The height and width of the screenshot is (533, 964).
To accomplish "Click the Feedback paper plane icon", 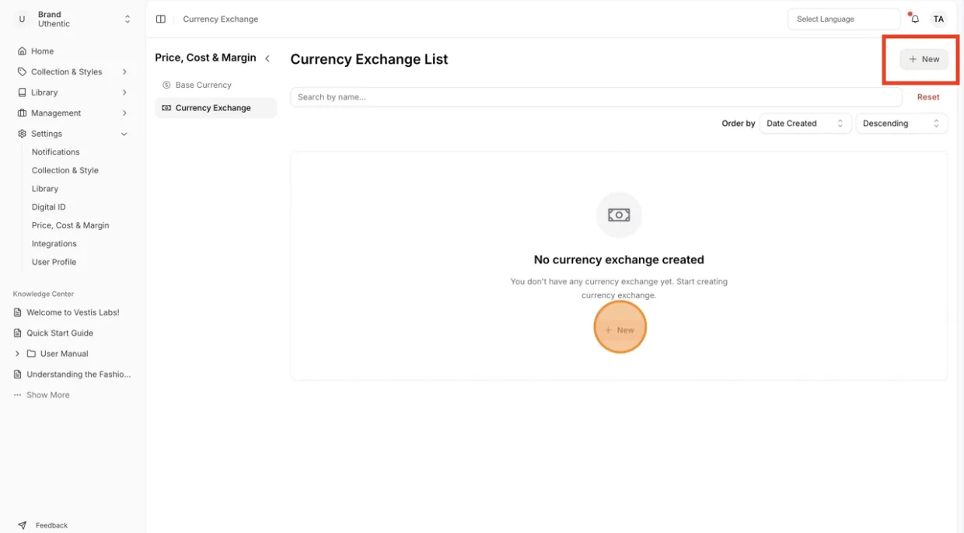I will (x=22, y=525).
